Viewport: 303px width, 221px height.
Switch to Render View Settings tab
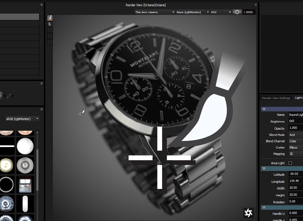click(x=276, y=98)
